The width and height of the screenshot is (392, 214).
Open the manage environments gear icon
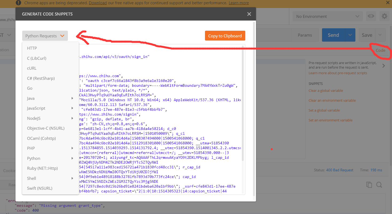point(384,16)
